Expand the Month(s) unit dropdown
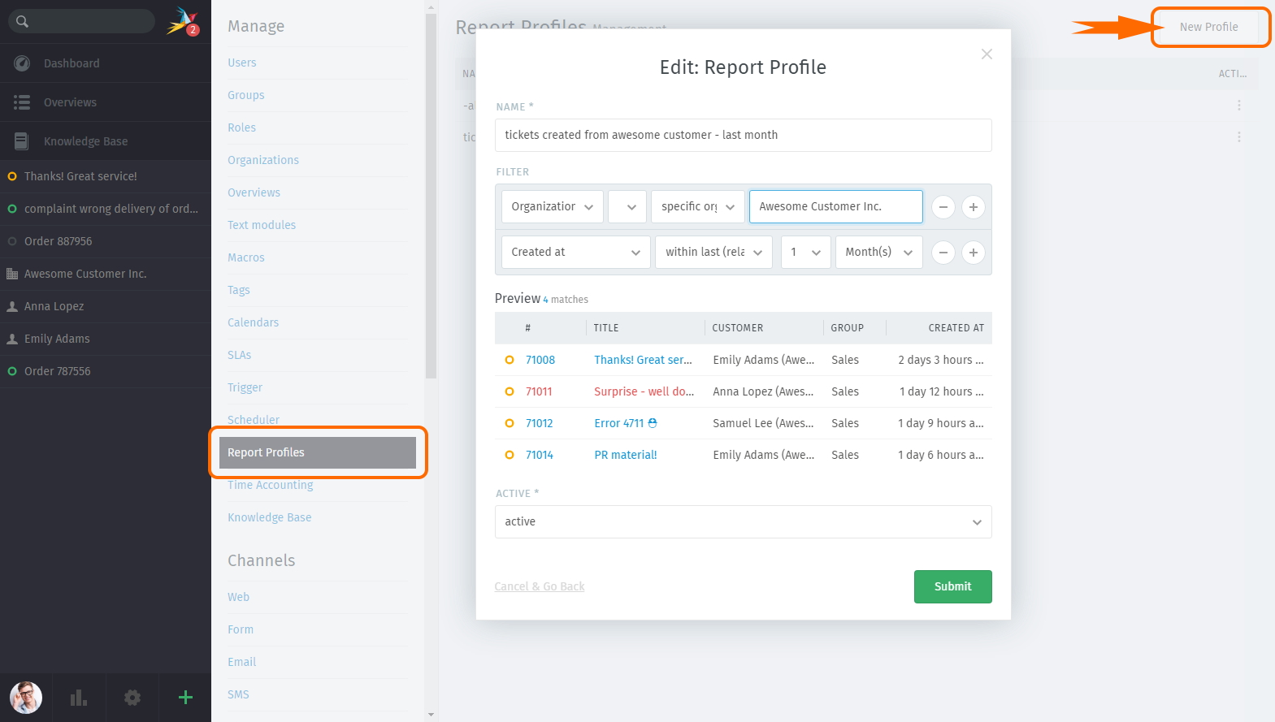The image size is (1275, 722). (879, 253)
